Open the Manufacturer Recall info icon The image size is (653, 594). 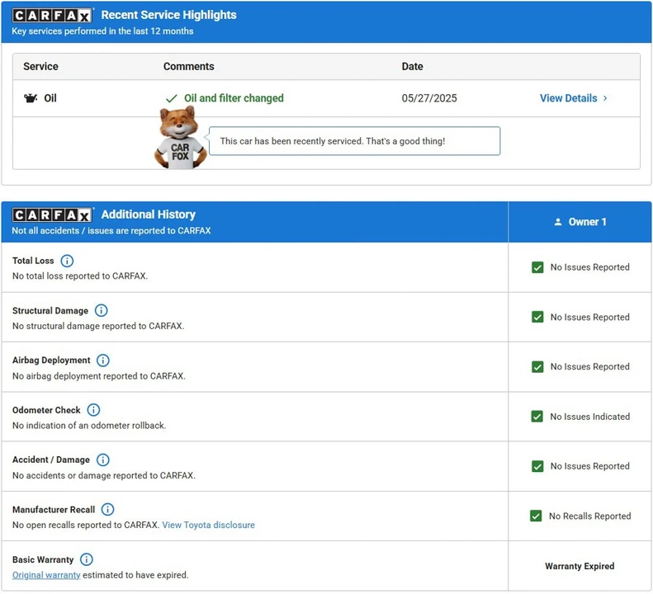pyautogui.click(x=108, y=510)
